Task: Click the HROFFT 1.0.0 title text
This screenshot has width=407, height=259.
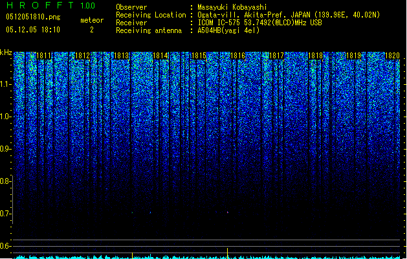Action: (50, 5)
